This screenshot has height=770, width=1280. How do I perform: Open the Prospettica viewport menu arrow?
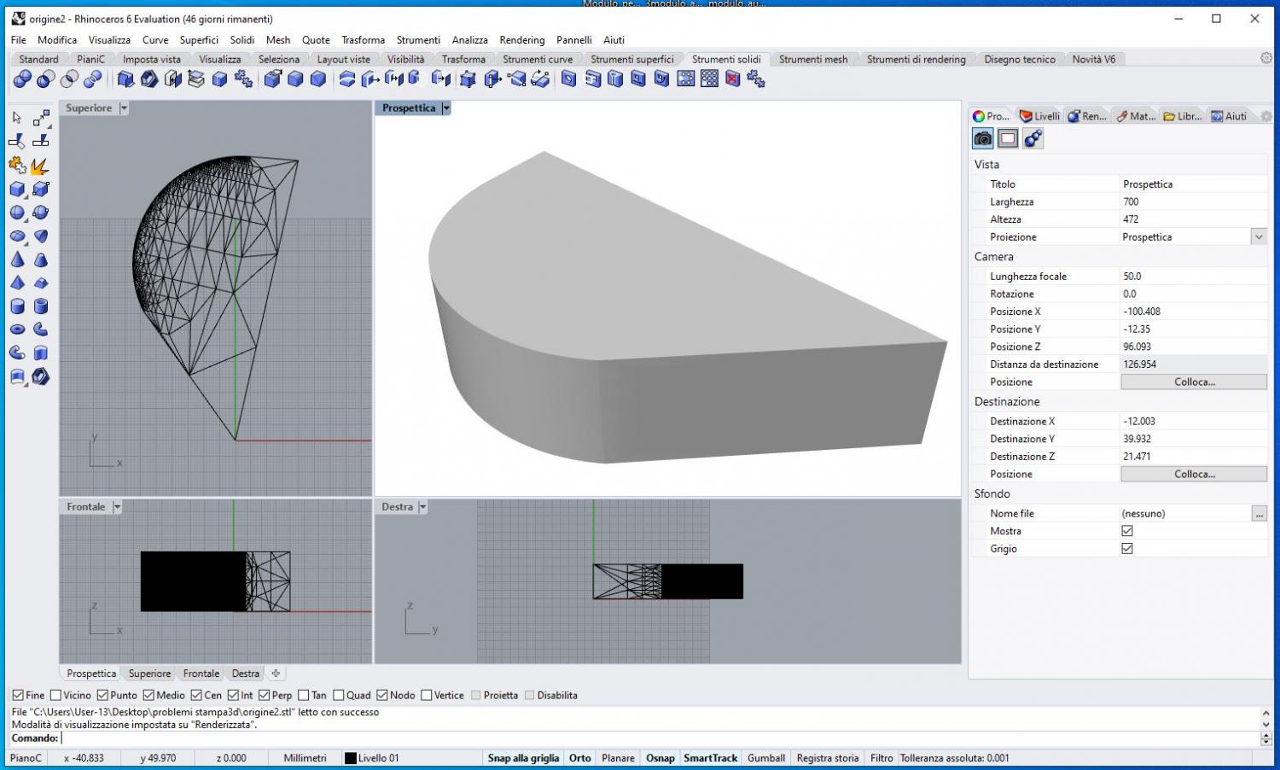446,108
